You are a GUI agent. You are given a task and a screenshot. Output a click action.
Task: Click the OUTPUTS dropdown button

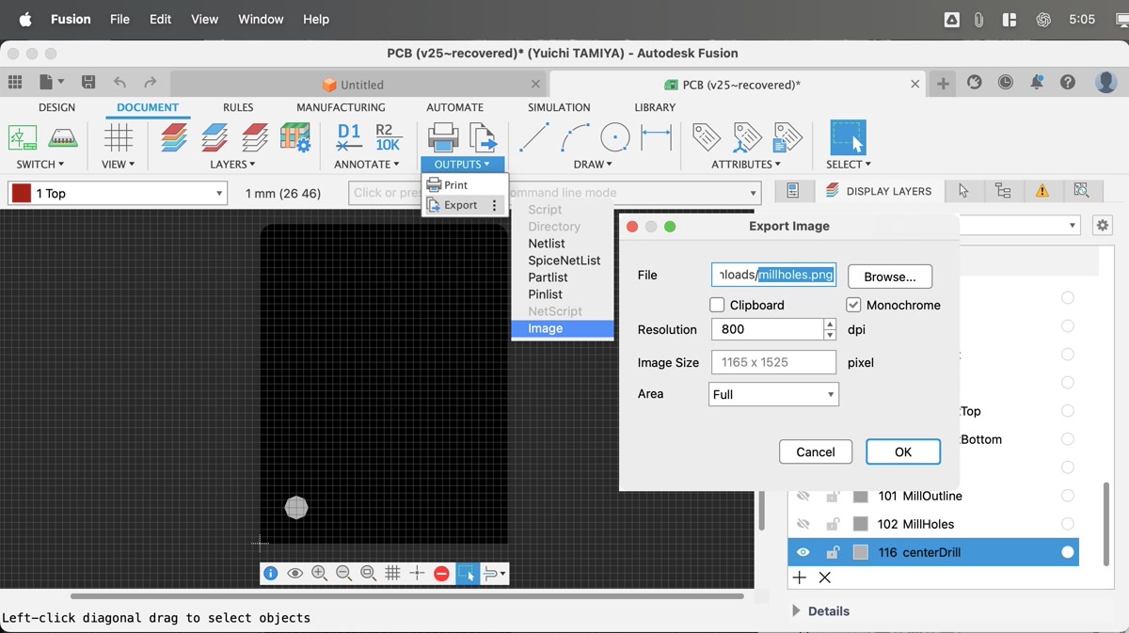click(x=462, y=165)
